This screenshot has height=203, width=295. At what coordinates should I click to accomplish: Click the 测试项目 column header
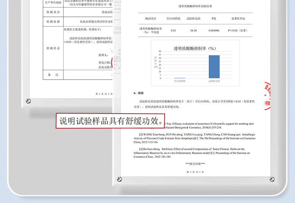tap(150, 18)
